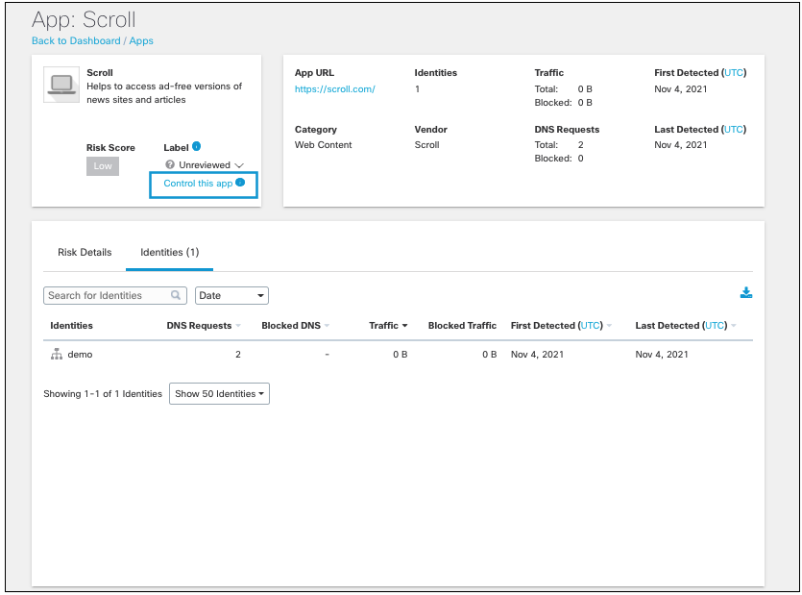The height and width of the screenshot is (595, 802).
Task: Click the Scroll vendor value
Action: click(x=426, y=145)
